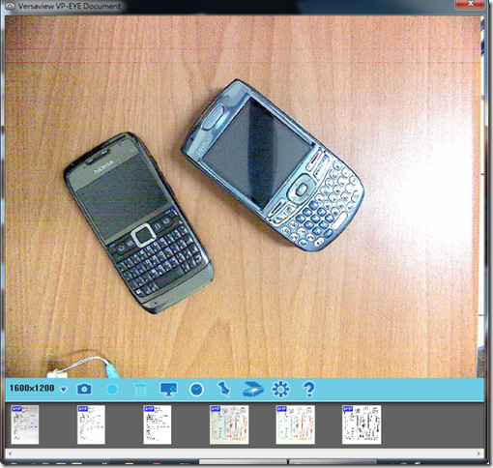Expand the resolution dropdown arrow
Viewport: 493px width, 468px height.
tap(64, 390)
